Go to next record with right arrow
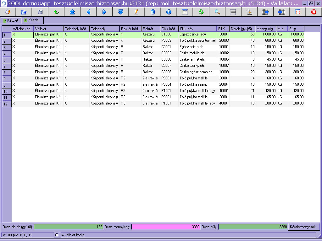The height and width of the screenshot is (241, 322). click(x=104, y=12)
